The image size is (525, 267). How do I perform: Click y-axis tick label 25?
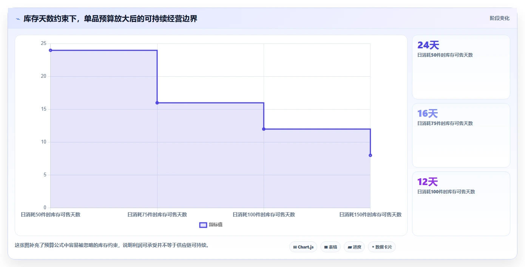(44, 43)
